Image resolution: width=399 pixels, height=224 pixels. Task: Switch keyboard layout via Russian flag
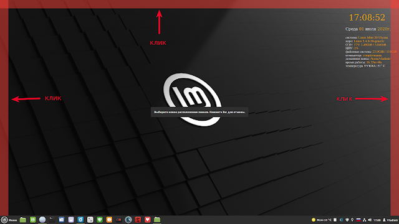tap(358, 220)
